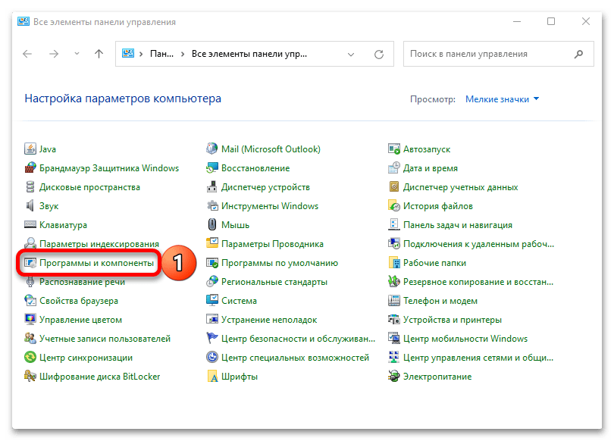Image resolution: width=614 pixels, height=441 pixels.
Task: Click the Электропитание power icon
Action: (x=394, y=377)
